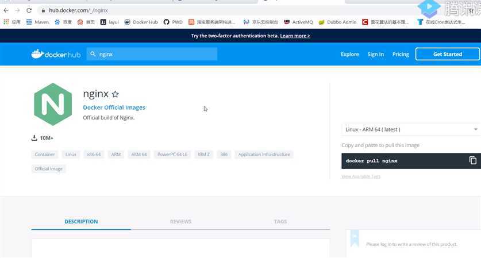Click the docker pull nginx command text

[371, 161]
